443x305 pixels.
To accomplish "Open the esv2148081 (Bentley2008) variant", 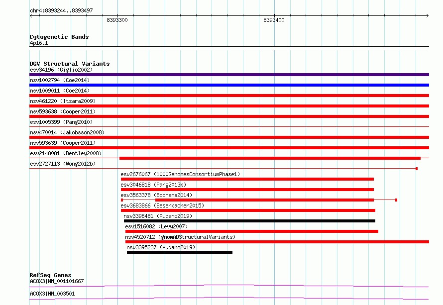I will pos(66,153).
